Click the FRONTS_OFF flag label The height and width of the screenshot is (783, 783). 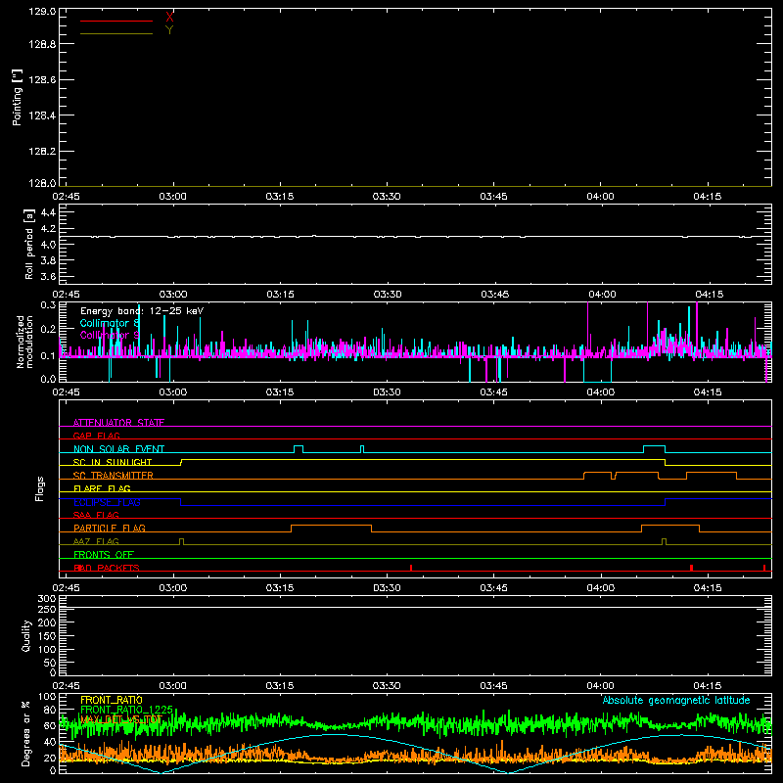point(104,554)
